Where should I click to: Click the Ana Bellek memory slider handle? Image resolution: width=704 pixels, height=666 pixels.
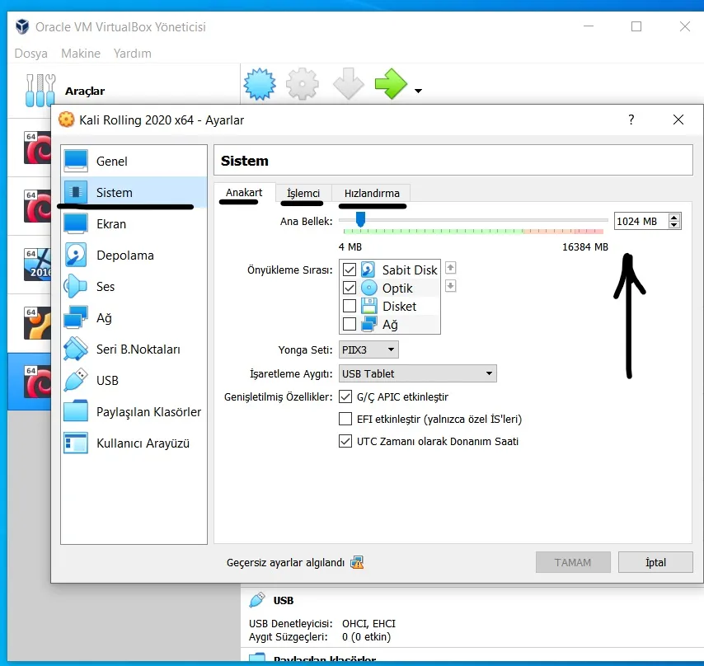pos(360,219)
